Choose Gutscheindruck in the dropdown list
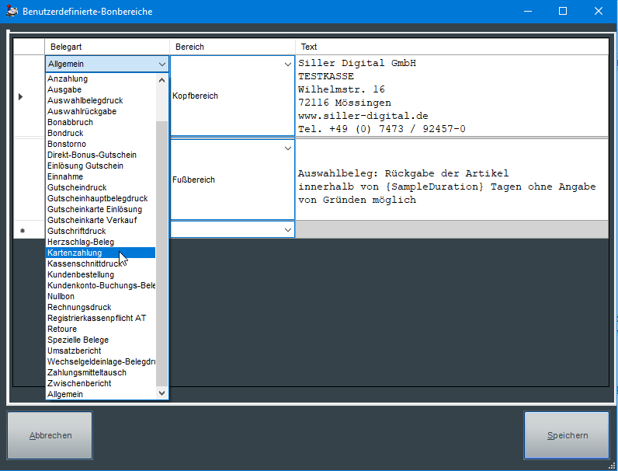This screenshot has height=471, width=618. coord(77,187)
